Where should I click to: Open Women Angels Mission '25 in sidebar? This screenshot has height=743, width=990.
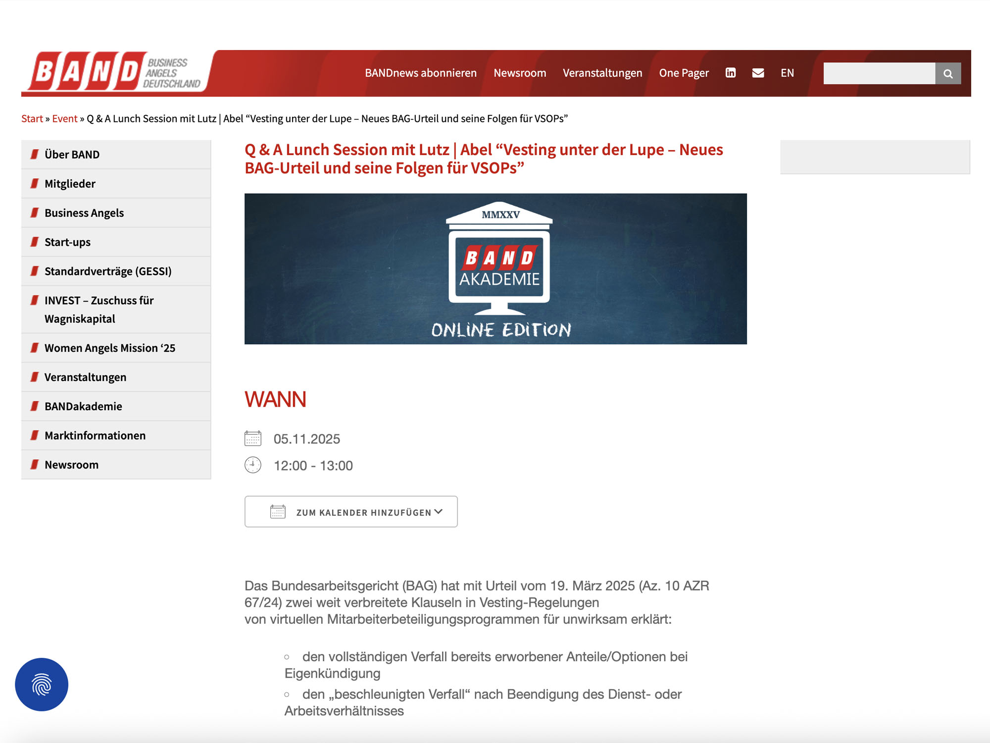point(116,348)
